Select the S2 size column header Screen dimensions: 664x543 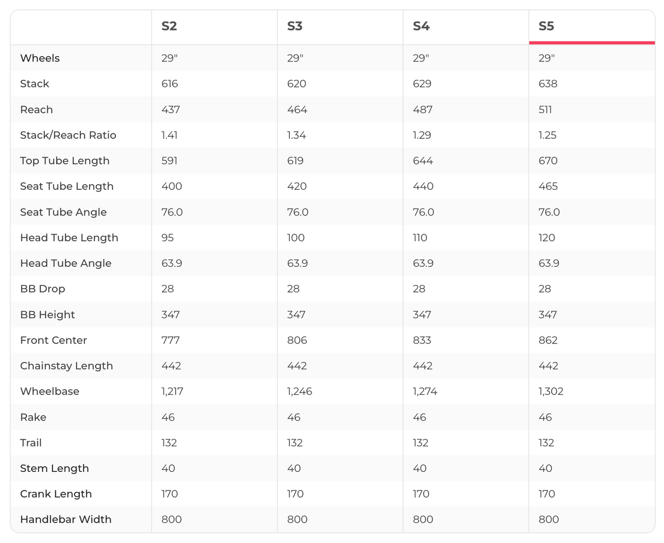click(x=169, y=26)
